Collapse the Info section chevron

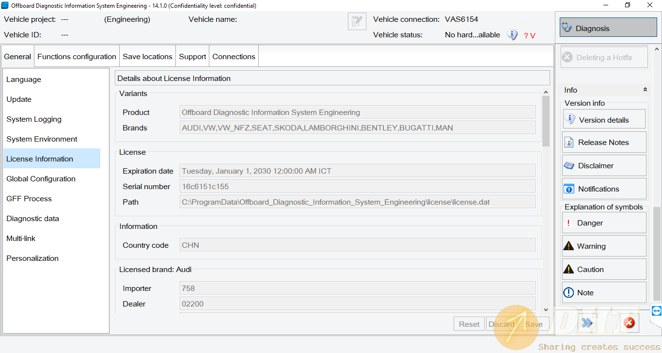[x=645, y=90]
